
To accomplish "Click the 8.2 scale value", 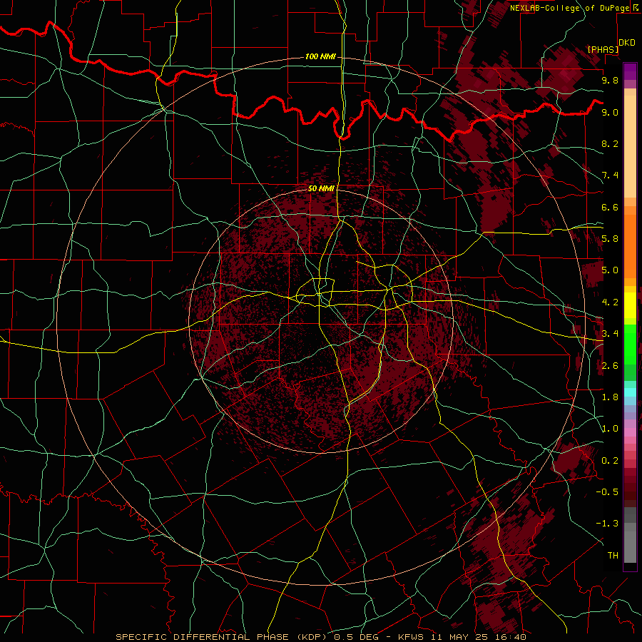I will [610, 143].
